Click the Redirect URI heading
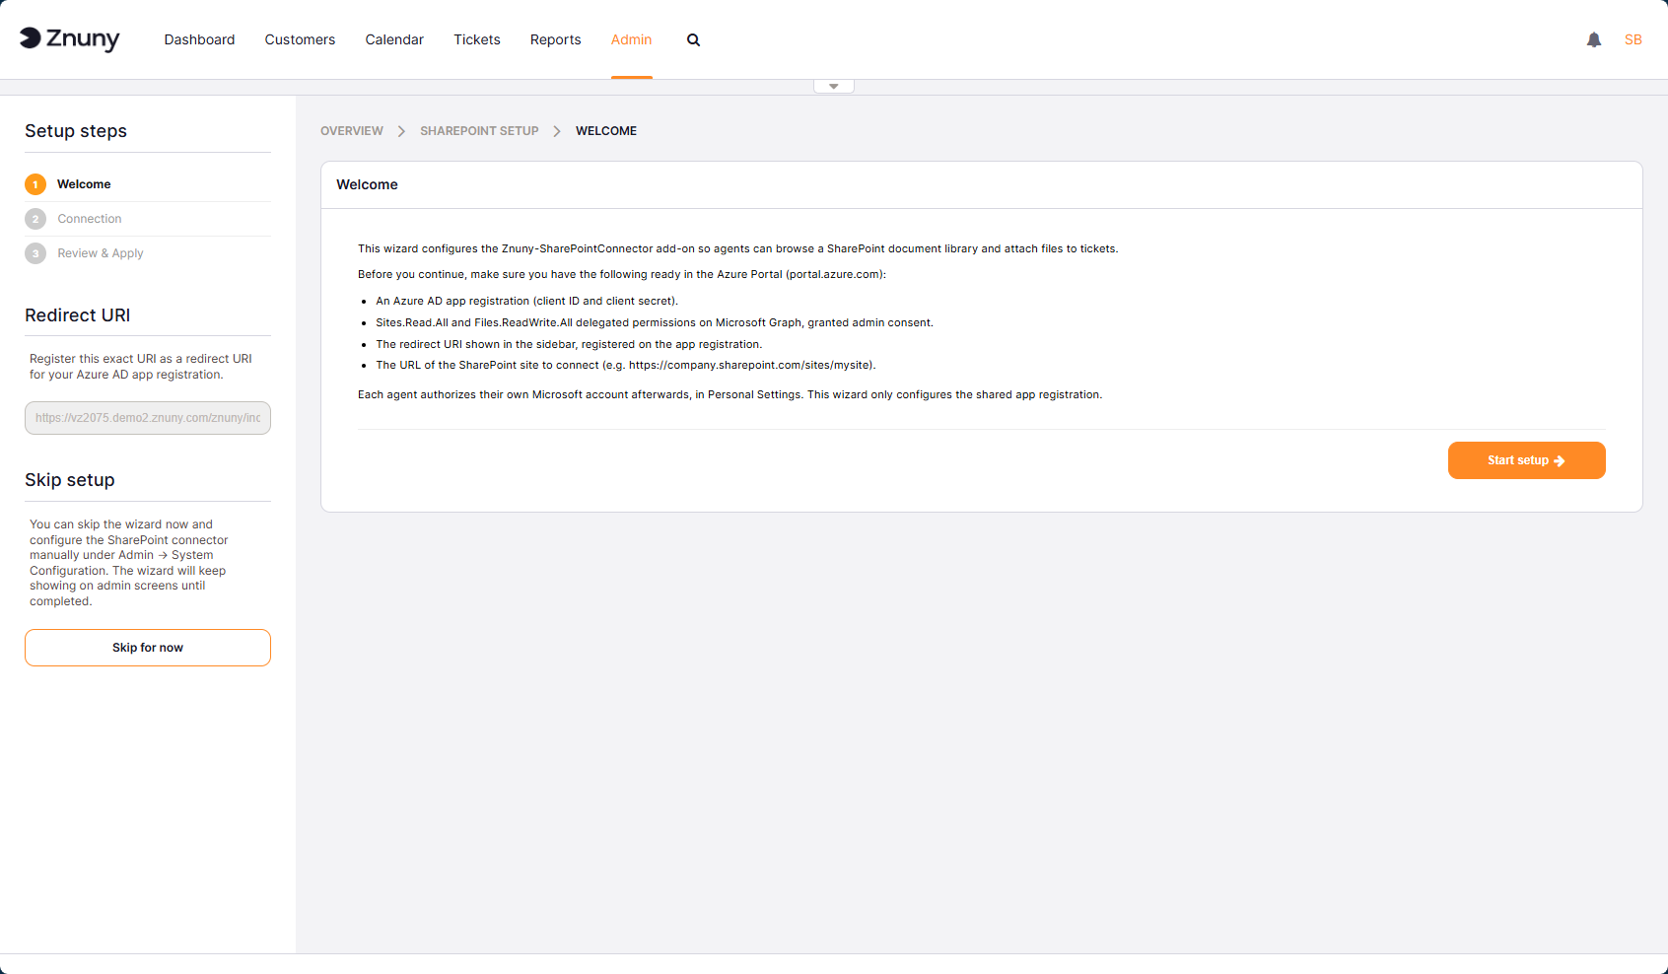 pos(78,315)
